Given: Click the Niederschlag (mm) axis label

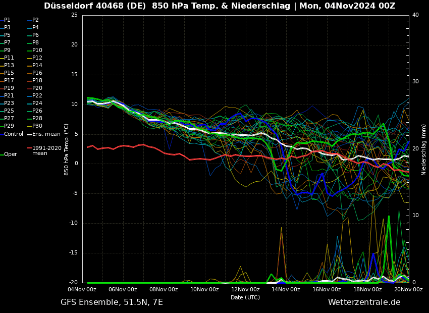Looking at the screenshot, I should pos(424,149).
